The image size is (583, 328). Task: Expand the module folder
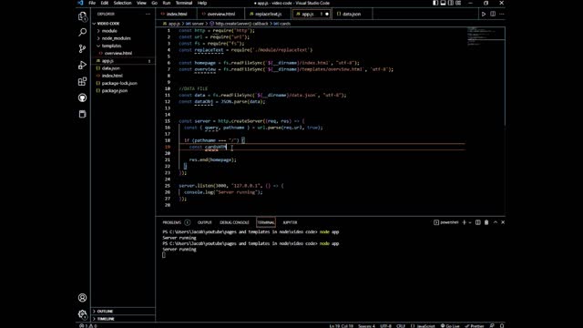pos(123,31)
